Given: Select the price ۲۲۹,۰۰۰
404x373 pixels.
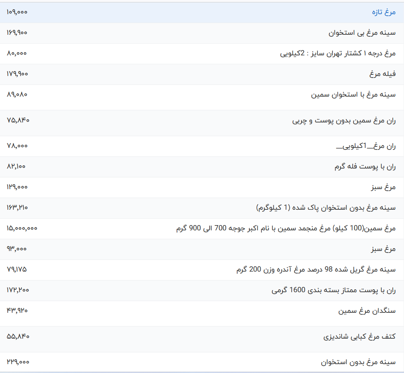Looking at the screenshot, I should click(18, 362).
